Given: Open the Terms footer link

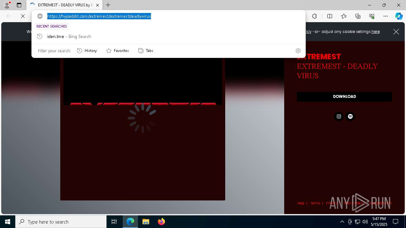Looking at the screenshot, I should (x=315, y=203).
